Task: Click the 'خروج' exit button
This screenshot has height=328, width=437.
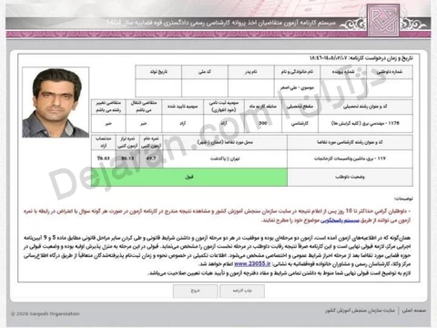Action: (195, 291)
